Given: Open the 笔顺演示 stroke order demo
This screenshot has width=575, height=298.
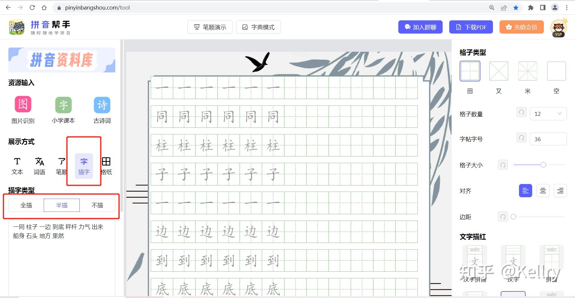Looking at the screenshot, I should pos(210,27).
